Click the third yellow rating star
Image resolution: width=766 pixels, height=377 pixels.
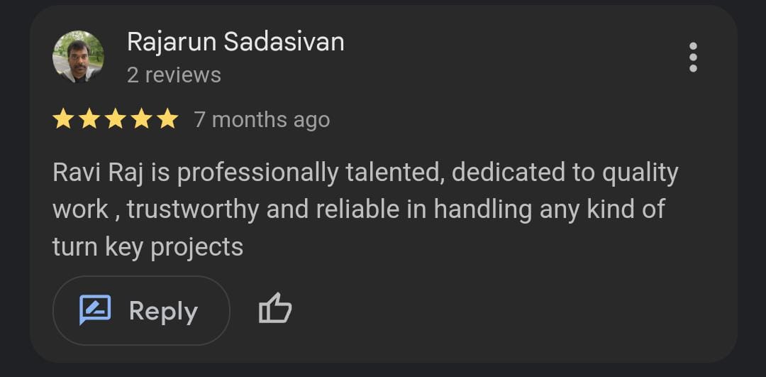point(116,119)
